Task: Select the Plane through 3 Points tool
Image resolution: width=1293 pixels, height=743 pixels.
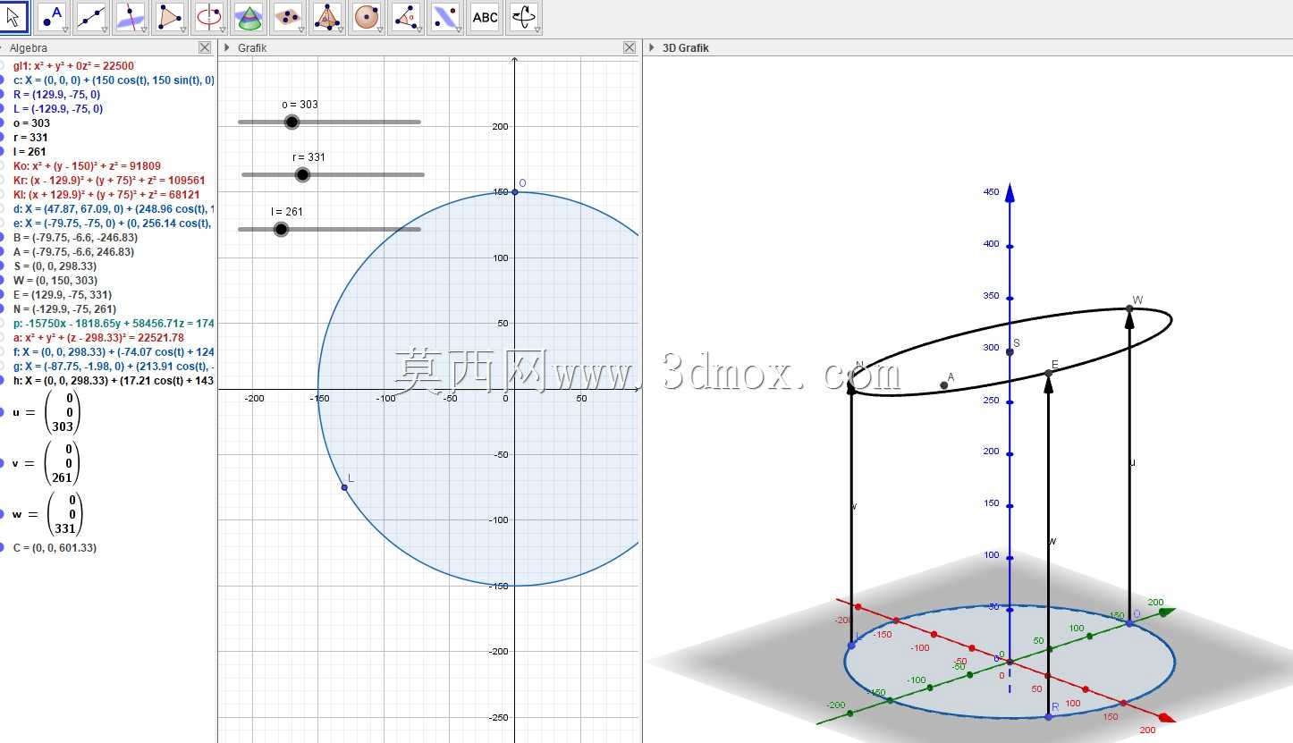Action: click(x=288, y=17)
